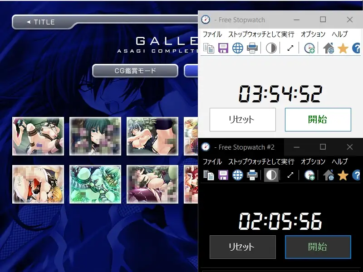Click the clock-with-plus icon in Free Stopwatch #2
This screenshot has width=363, height=272.
pyautogui.click(x=309, y=175)
